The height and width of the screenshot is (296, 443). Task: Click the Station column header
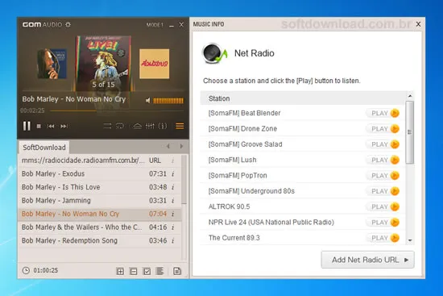pos(303,98)
